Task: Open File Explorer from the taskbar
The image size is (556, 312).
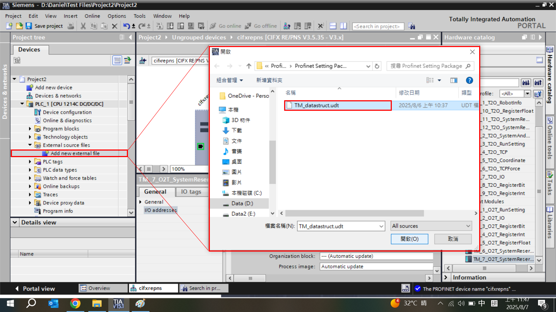Action: tap(97, 304)
